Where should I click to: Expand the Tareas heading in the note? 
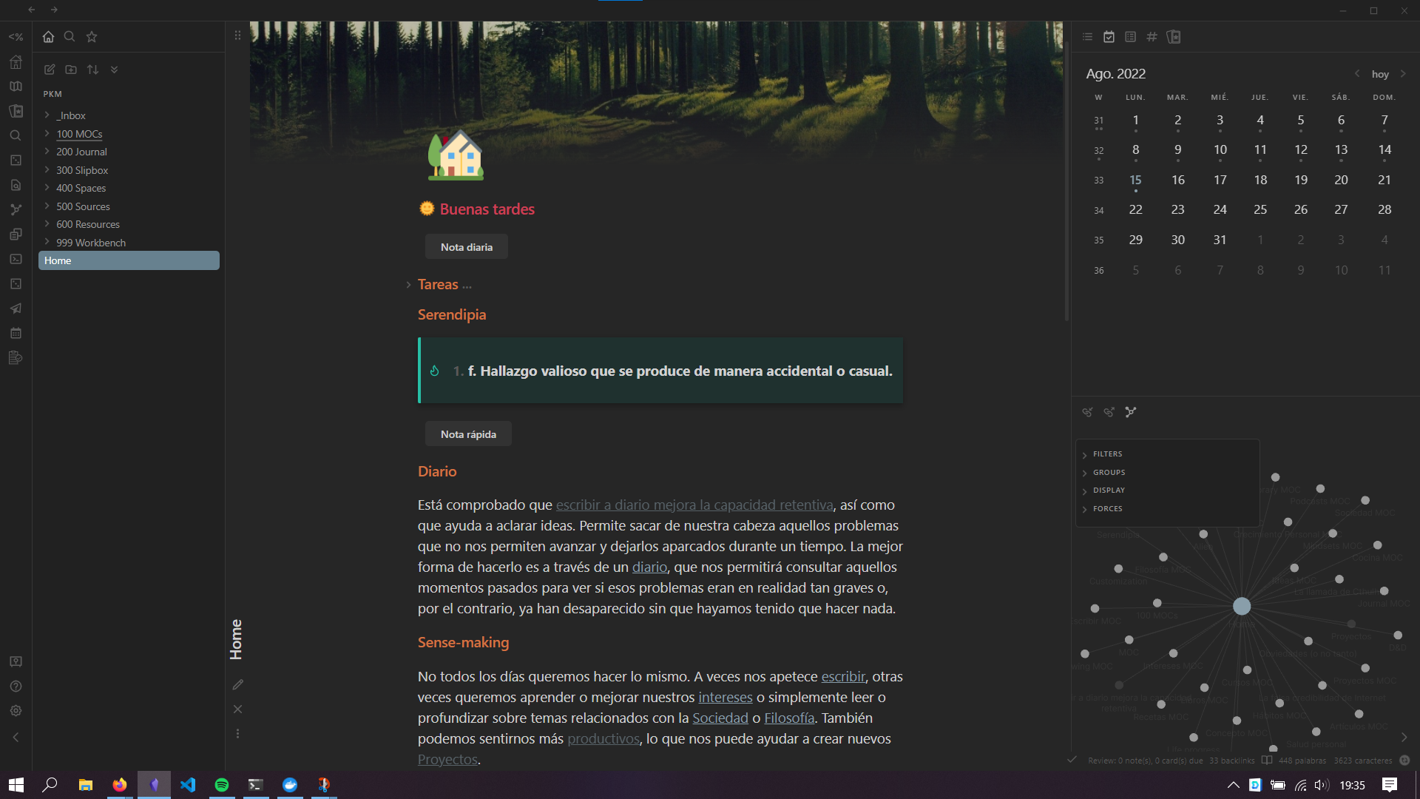click(x=409, y=284)
